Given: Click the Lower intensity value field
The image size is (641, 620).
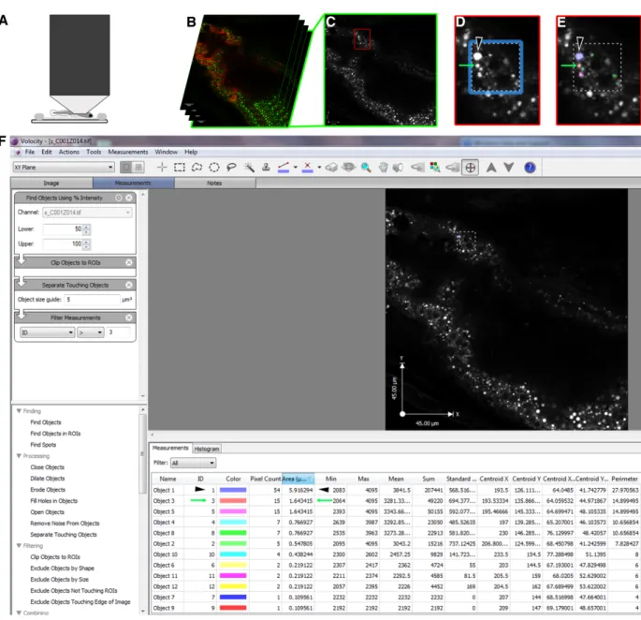Looking at the screenshot, I should point(63,229).
